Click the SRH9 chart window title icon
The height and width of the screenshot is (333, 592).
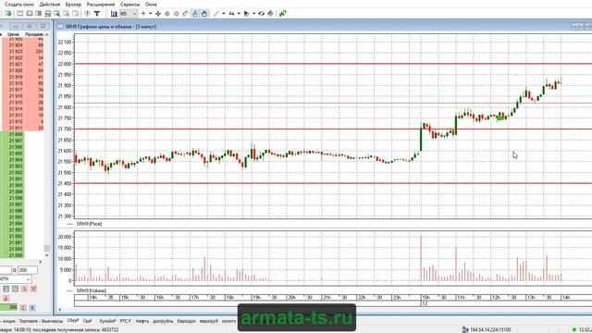[60, 27]
